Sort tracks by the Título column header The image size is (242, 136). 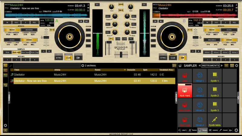click(x=17, y=70)
